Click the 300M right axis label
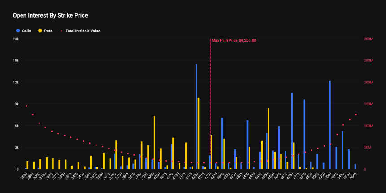The width and height of the screenshot is (386, 193). [368, 39]
